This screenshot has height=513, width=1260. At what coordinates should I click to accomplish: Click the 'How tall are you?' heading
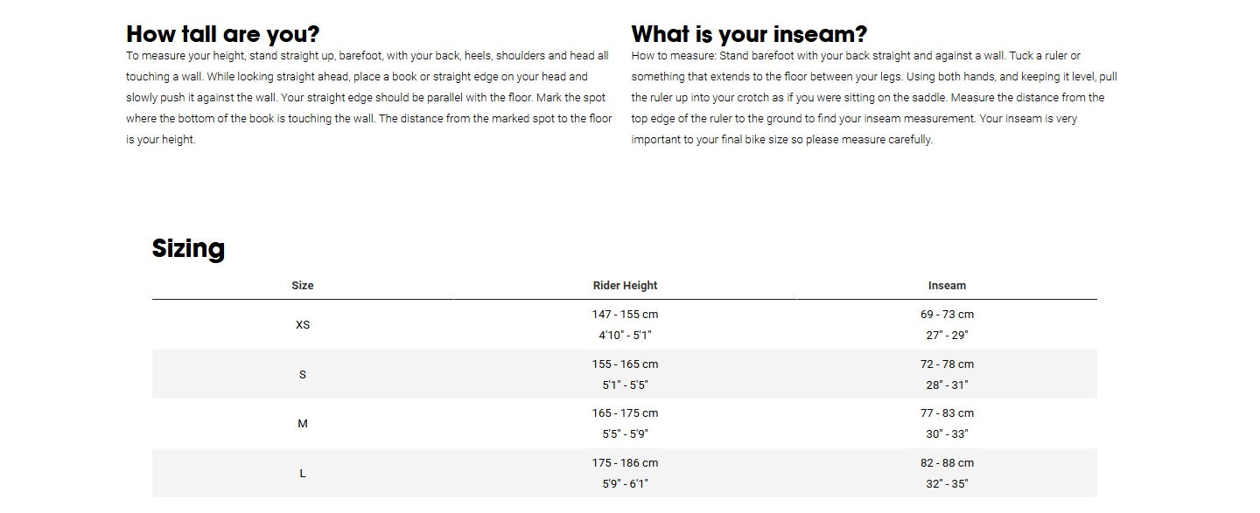(x=223, y=34)
